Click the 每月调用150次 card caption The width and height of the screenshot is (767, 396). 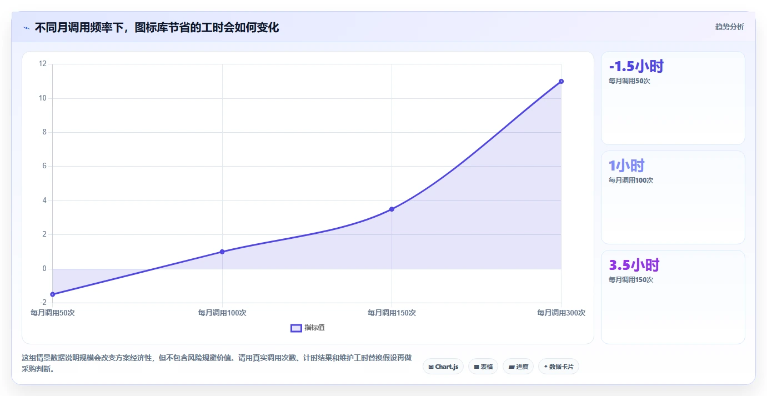[x=631, y=279]
